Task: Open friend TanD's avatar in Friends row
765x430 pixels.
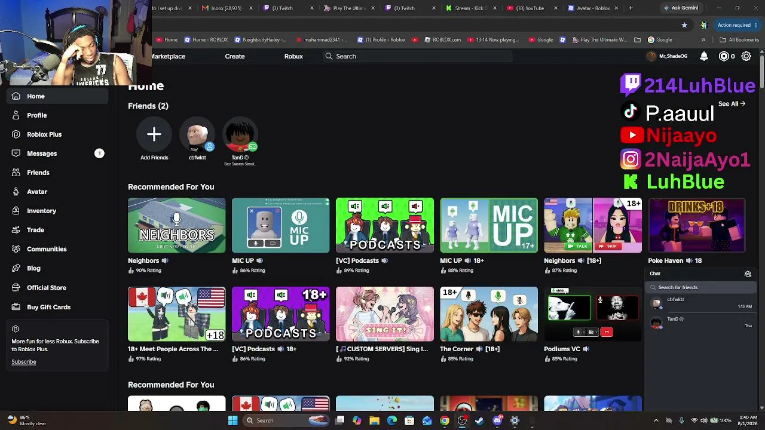Action: click(x=240, y=134)
